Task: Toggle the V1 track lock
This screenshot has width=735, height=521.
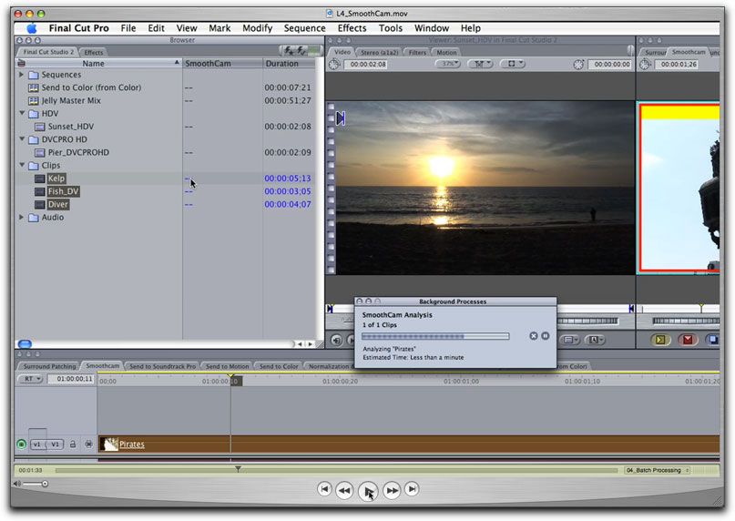Action: tap(73, 444)
